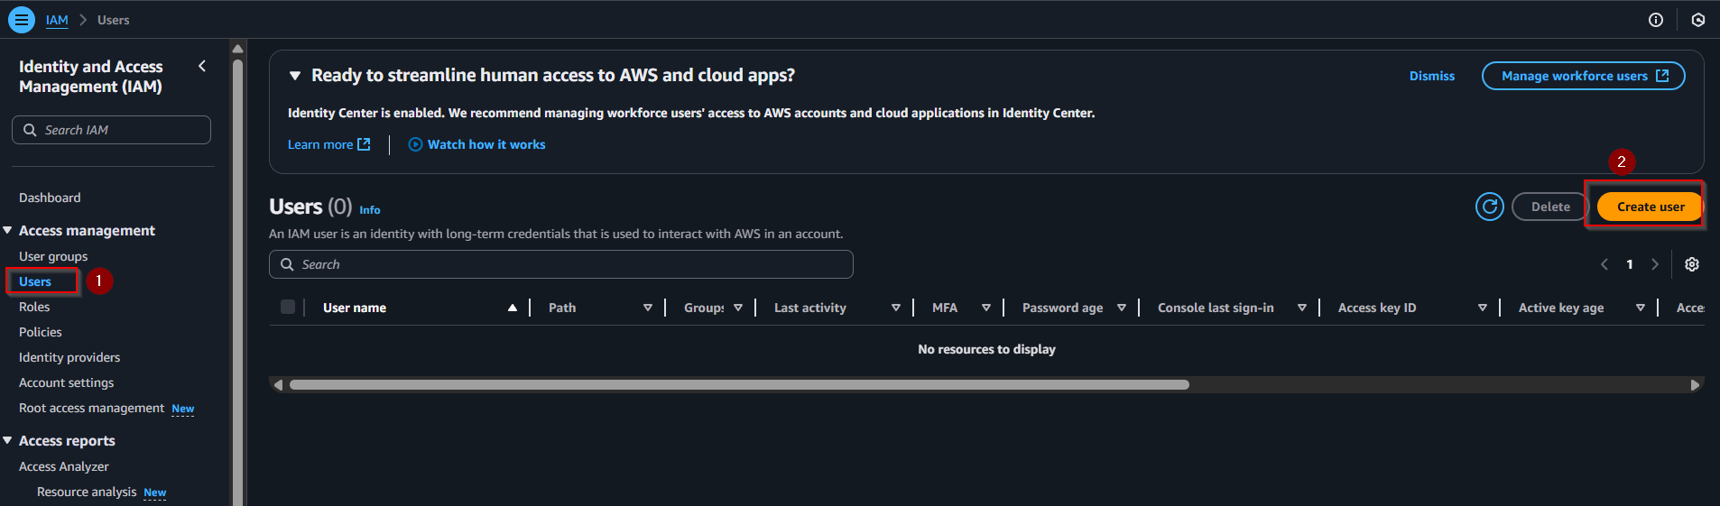This screenshot has height=506, width=1720.
Task: Open Dashboard in the sidebar
Action: (x=50, y=198)
